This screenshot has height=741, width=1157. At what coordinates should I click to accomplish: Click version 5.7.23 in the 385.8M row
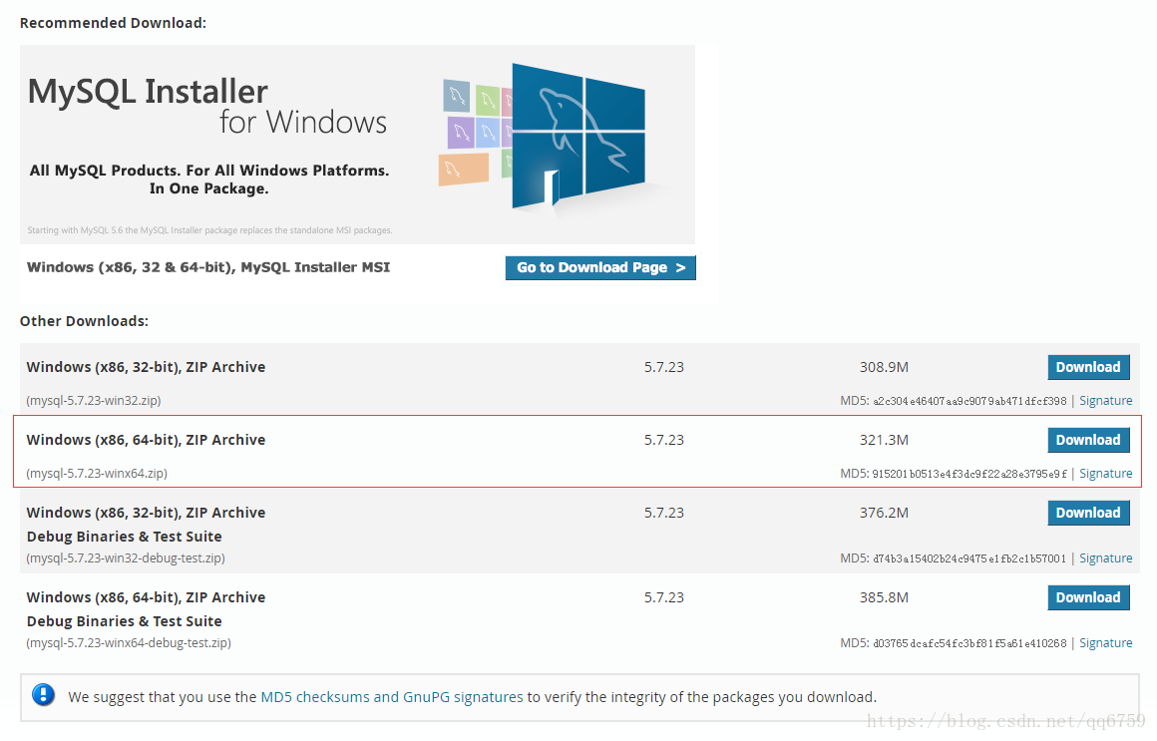point(664,597)
